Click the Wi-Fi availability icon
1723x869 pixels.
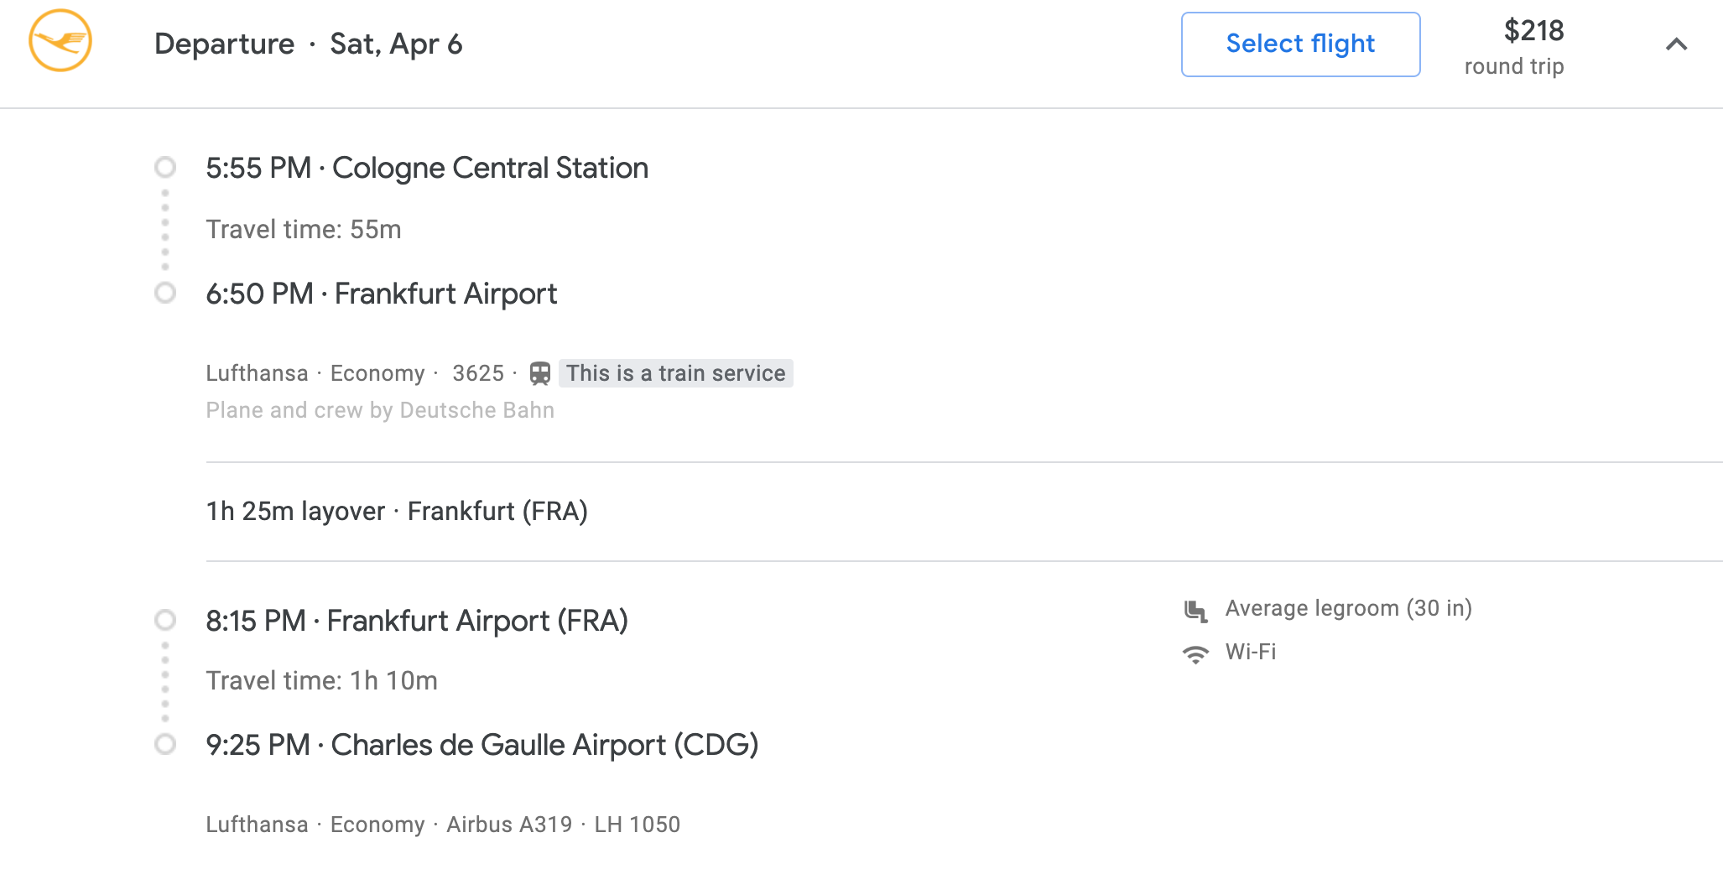click(x=1195, y=652)
